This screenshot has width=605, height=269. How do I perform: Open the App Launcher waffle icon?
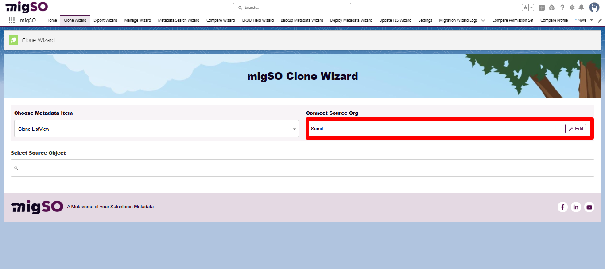click(11, 20)
